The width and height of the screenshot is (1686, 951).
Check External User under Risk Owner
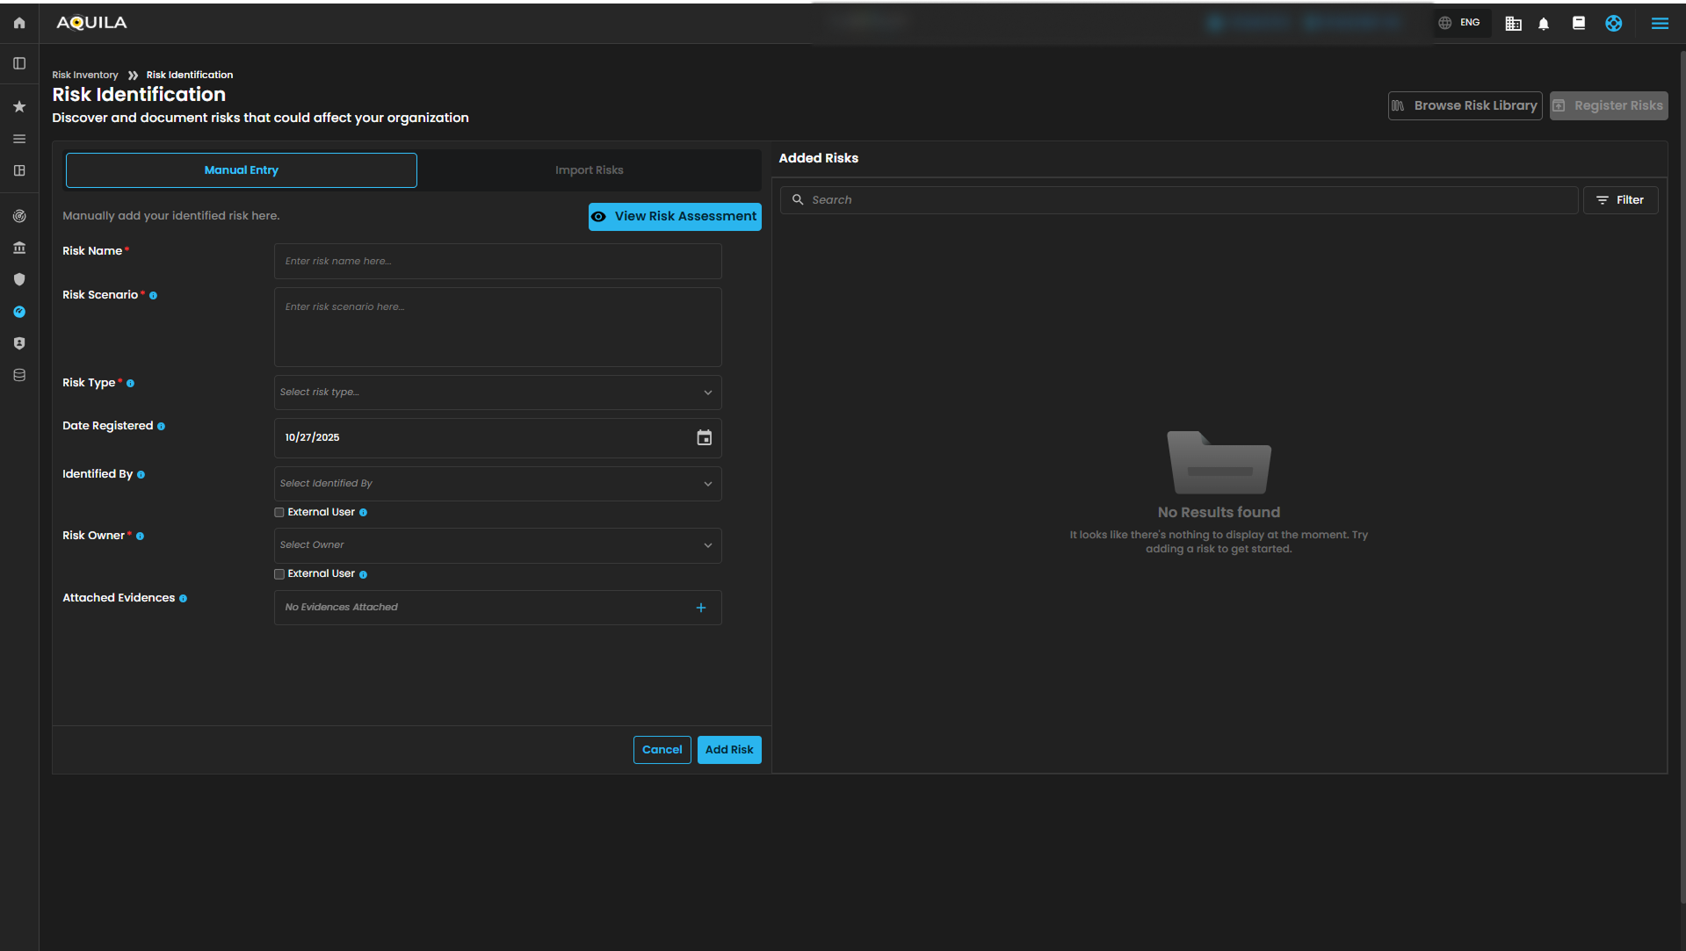279,574
